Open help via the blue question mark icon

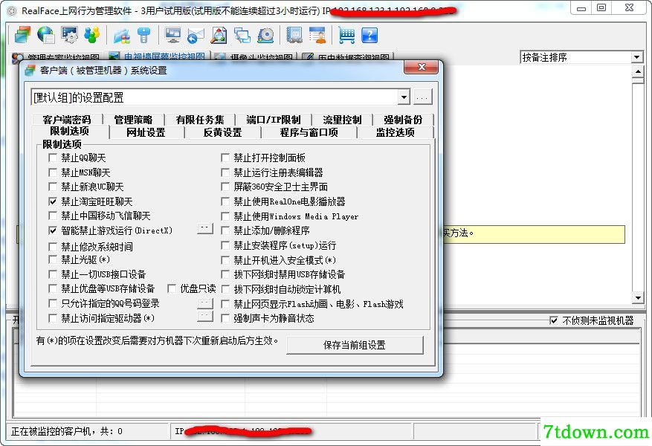coord(369,35)
